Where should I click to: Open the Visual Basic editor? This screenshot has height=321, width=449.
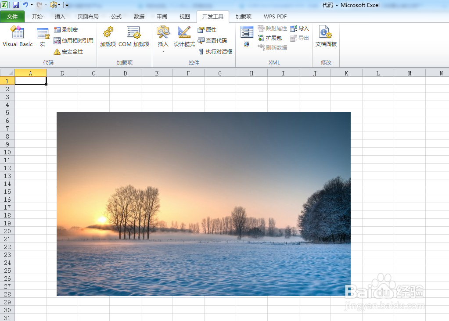pyautogui.click(x=18, y=36)
